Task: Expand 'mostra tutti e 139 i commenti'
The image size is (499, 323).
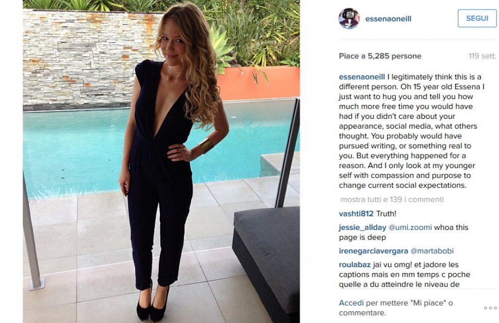Action: 392,199
